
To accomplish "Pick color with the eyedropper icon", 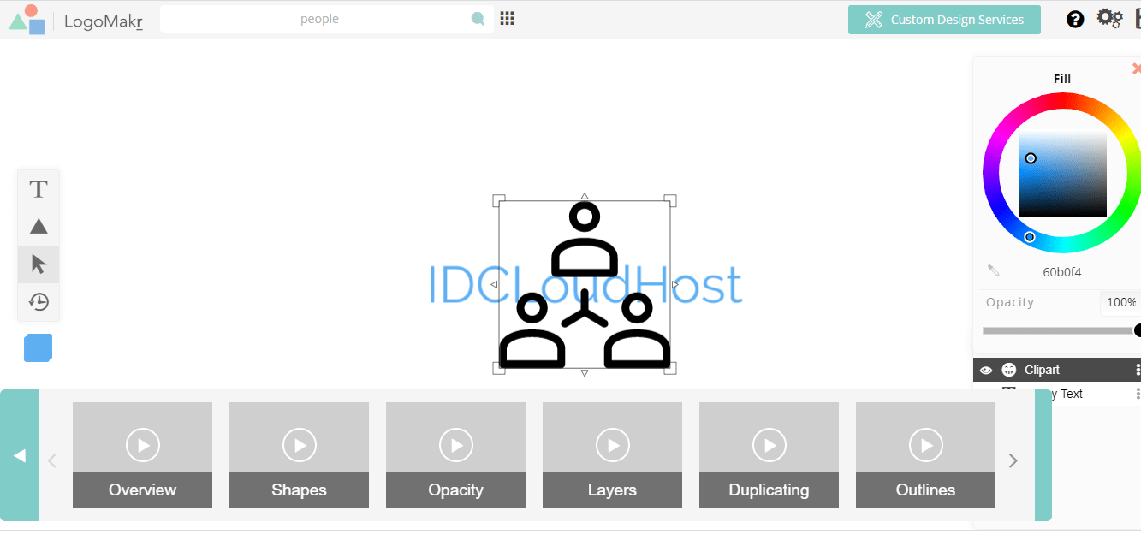I will pyautogui.click(x=994, y=271).
